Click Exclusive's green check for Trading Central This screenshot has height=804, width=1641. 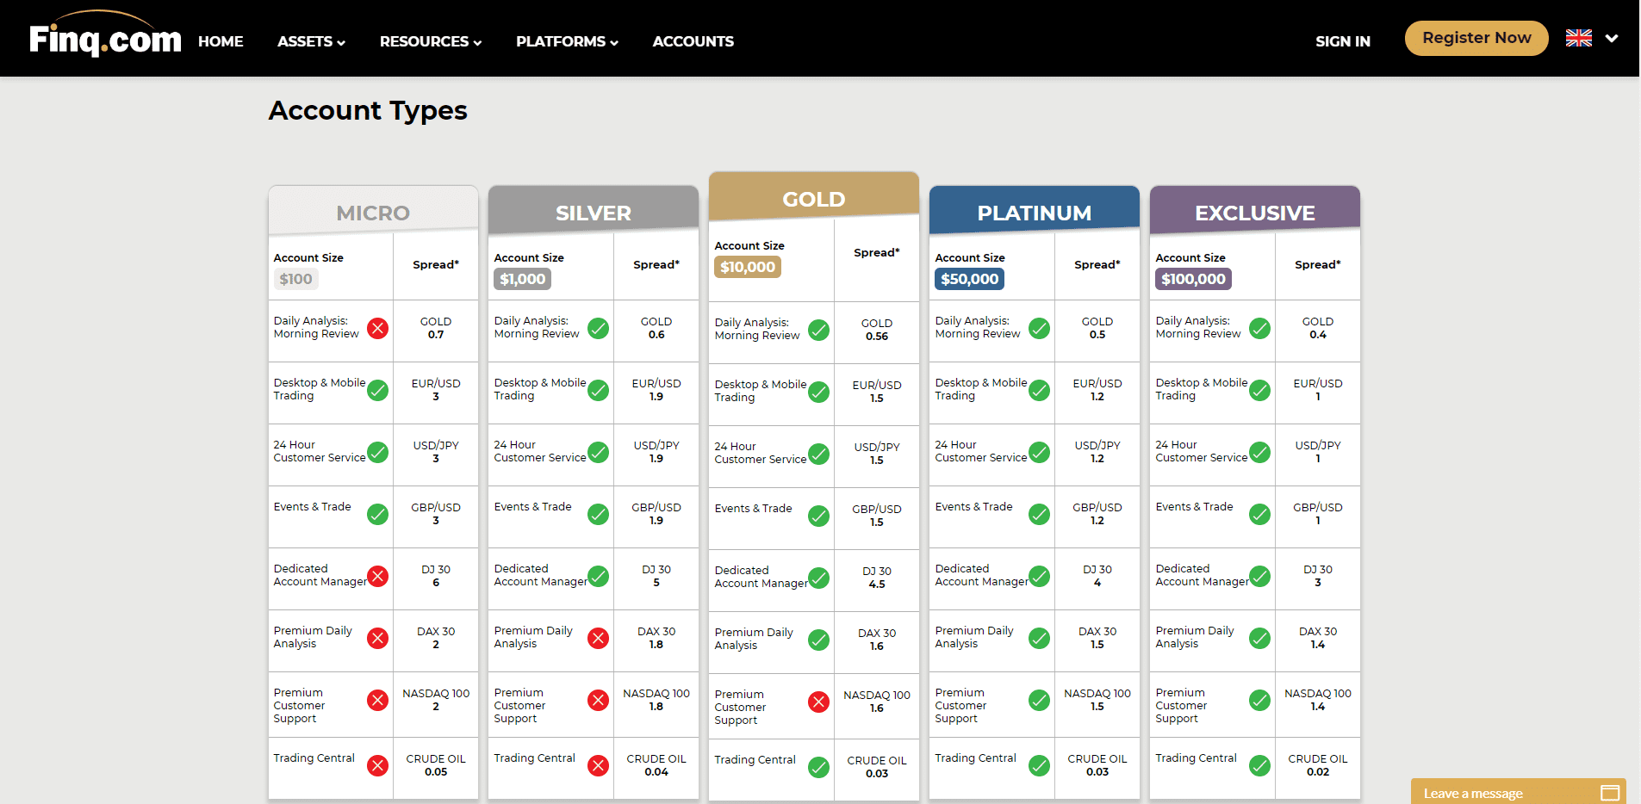[1259, 765]
